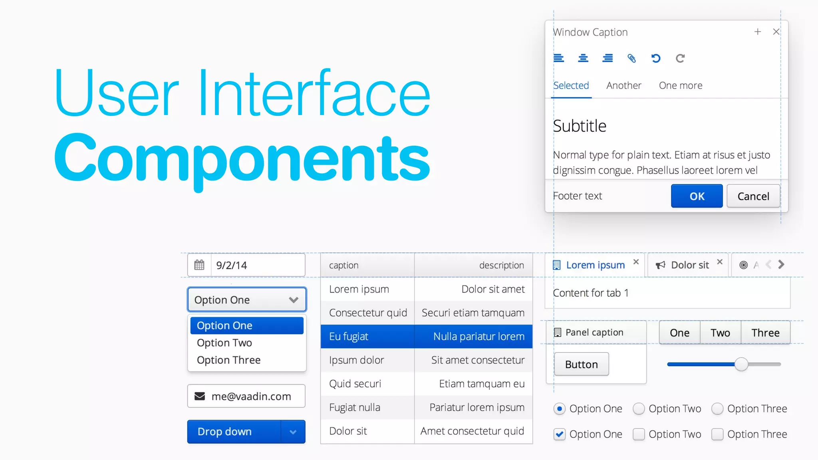Viewport: 818px width, 460px height.
Task: Open the Drop down button arrow
Action: pos(293,432)
